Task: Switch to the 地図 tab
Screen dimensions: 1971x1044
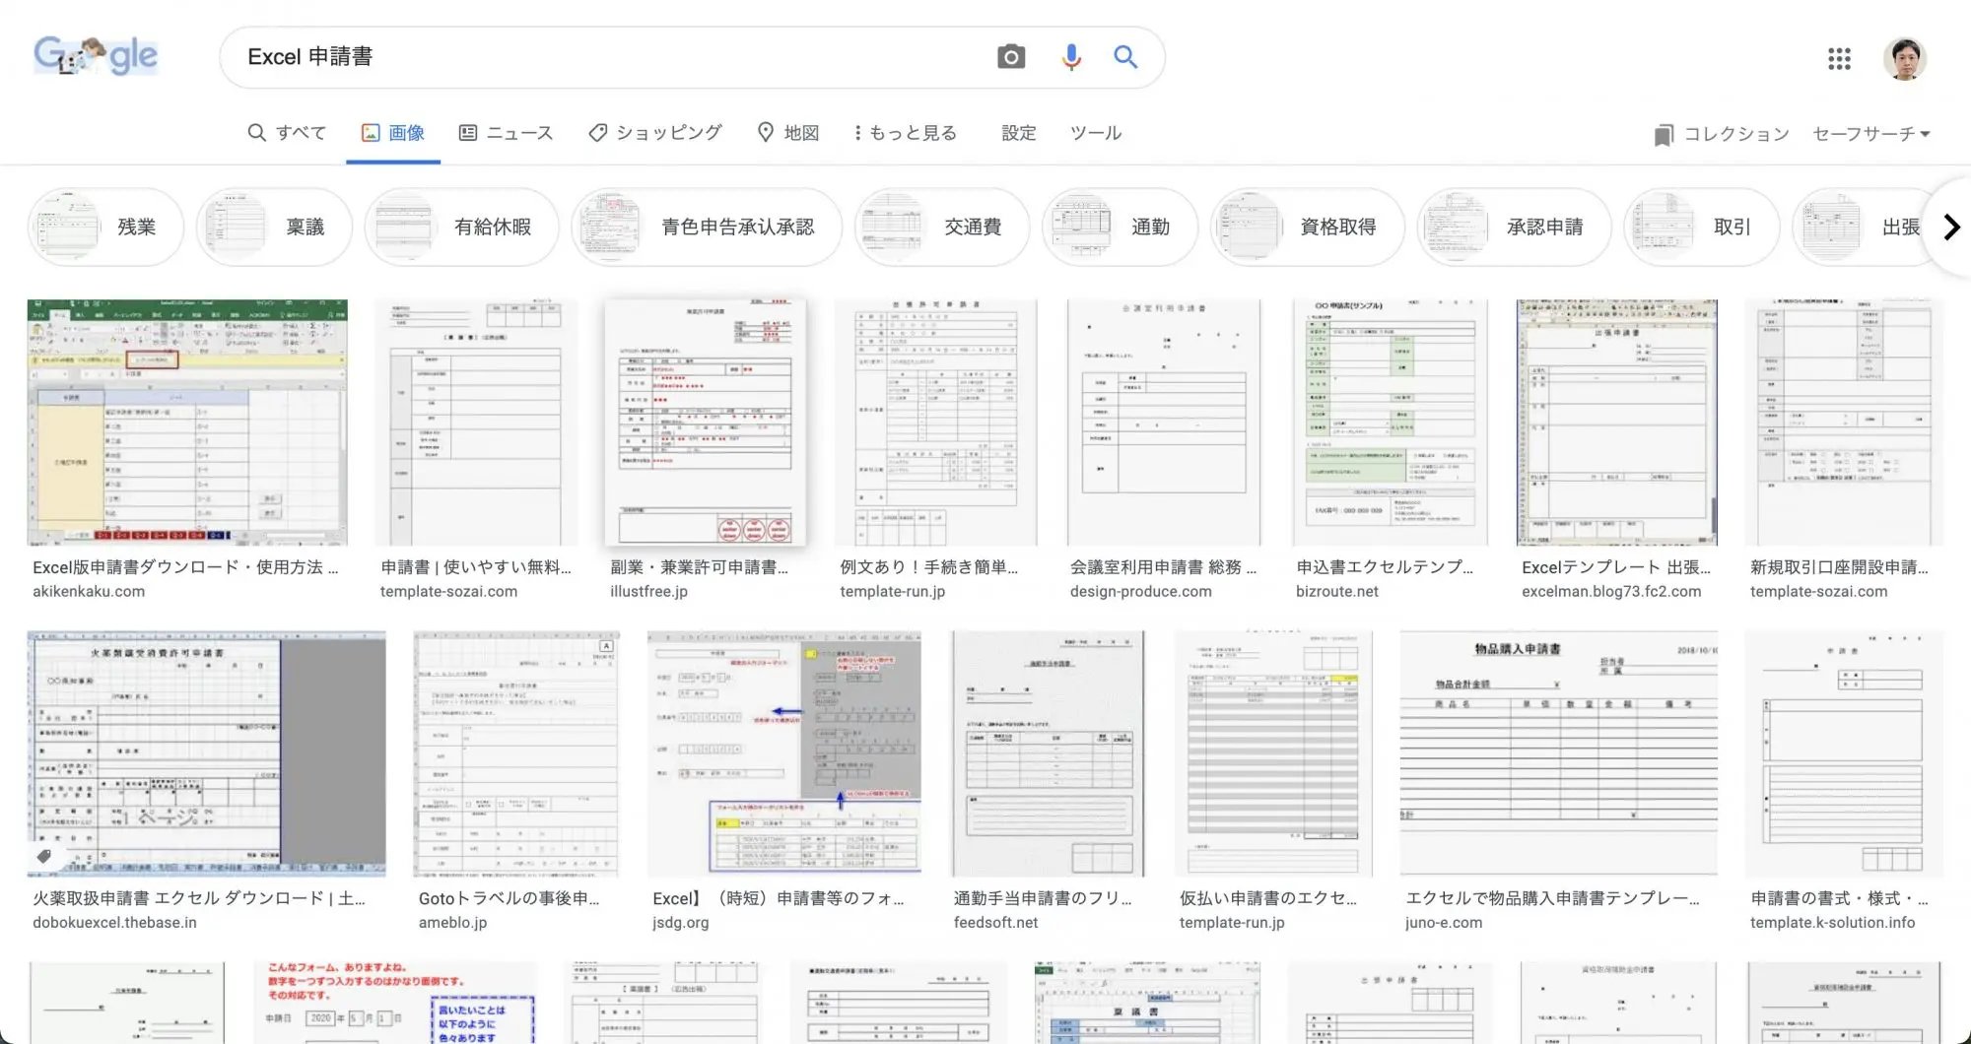Action: coord(788,133)
